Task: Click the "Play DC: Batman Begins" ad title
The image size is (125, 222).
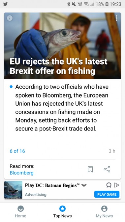Action: tap(52, 185)
